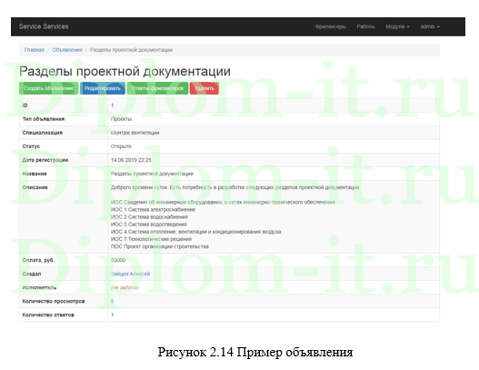Click the Оплата, руб. label
Screen dimensions: 479x370
(38, 260)
